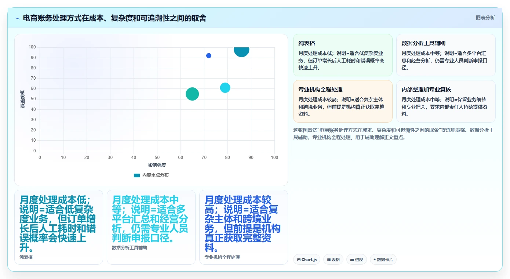Open the 专业机构全程处理 orange card
The image size is (510, 279).
tap(343, 101)
